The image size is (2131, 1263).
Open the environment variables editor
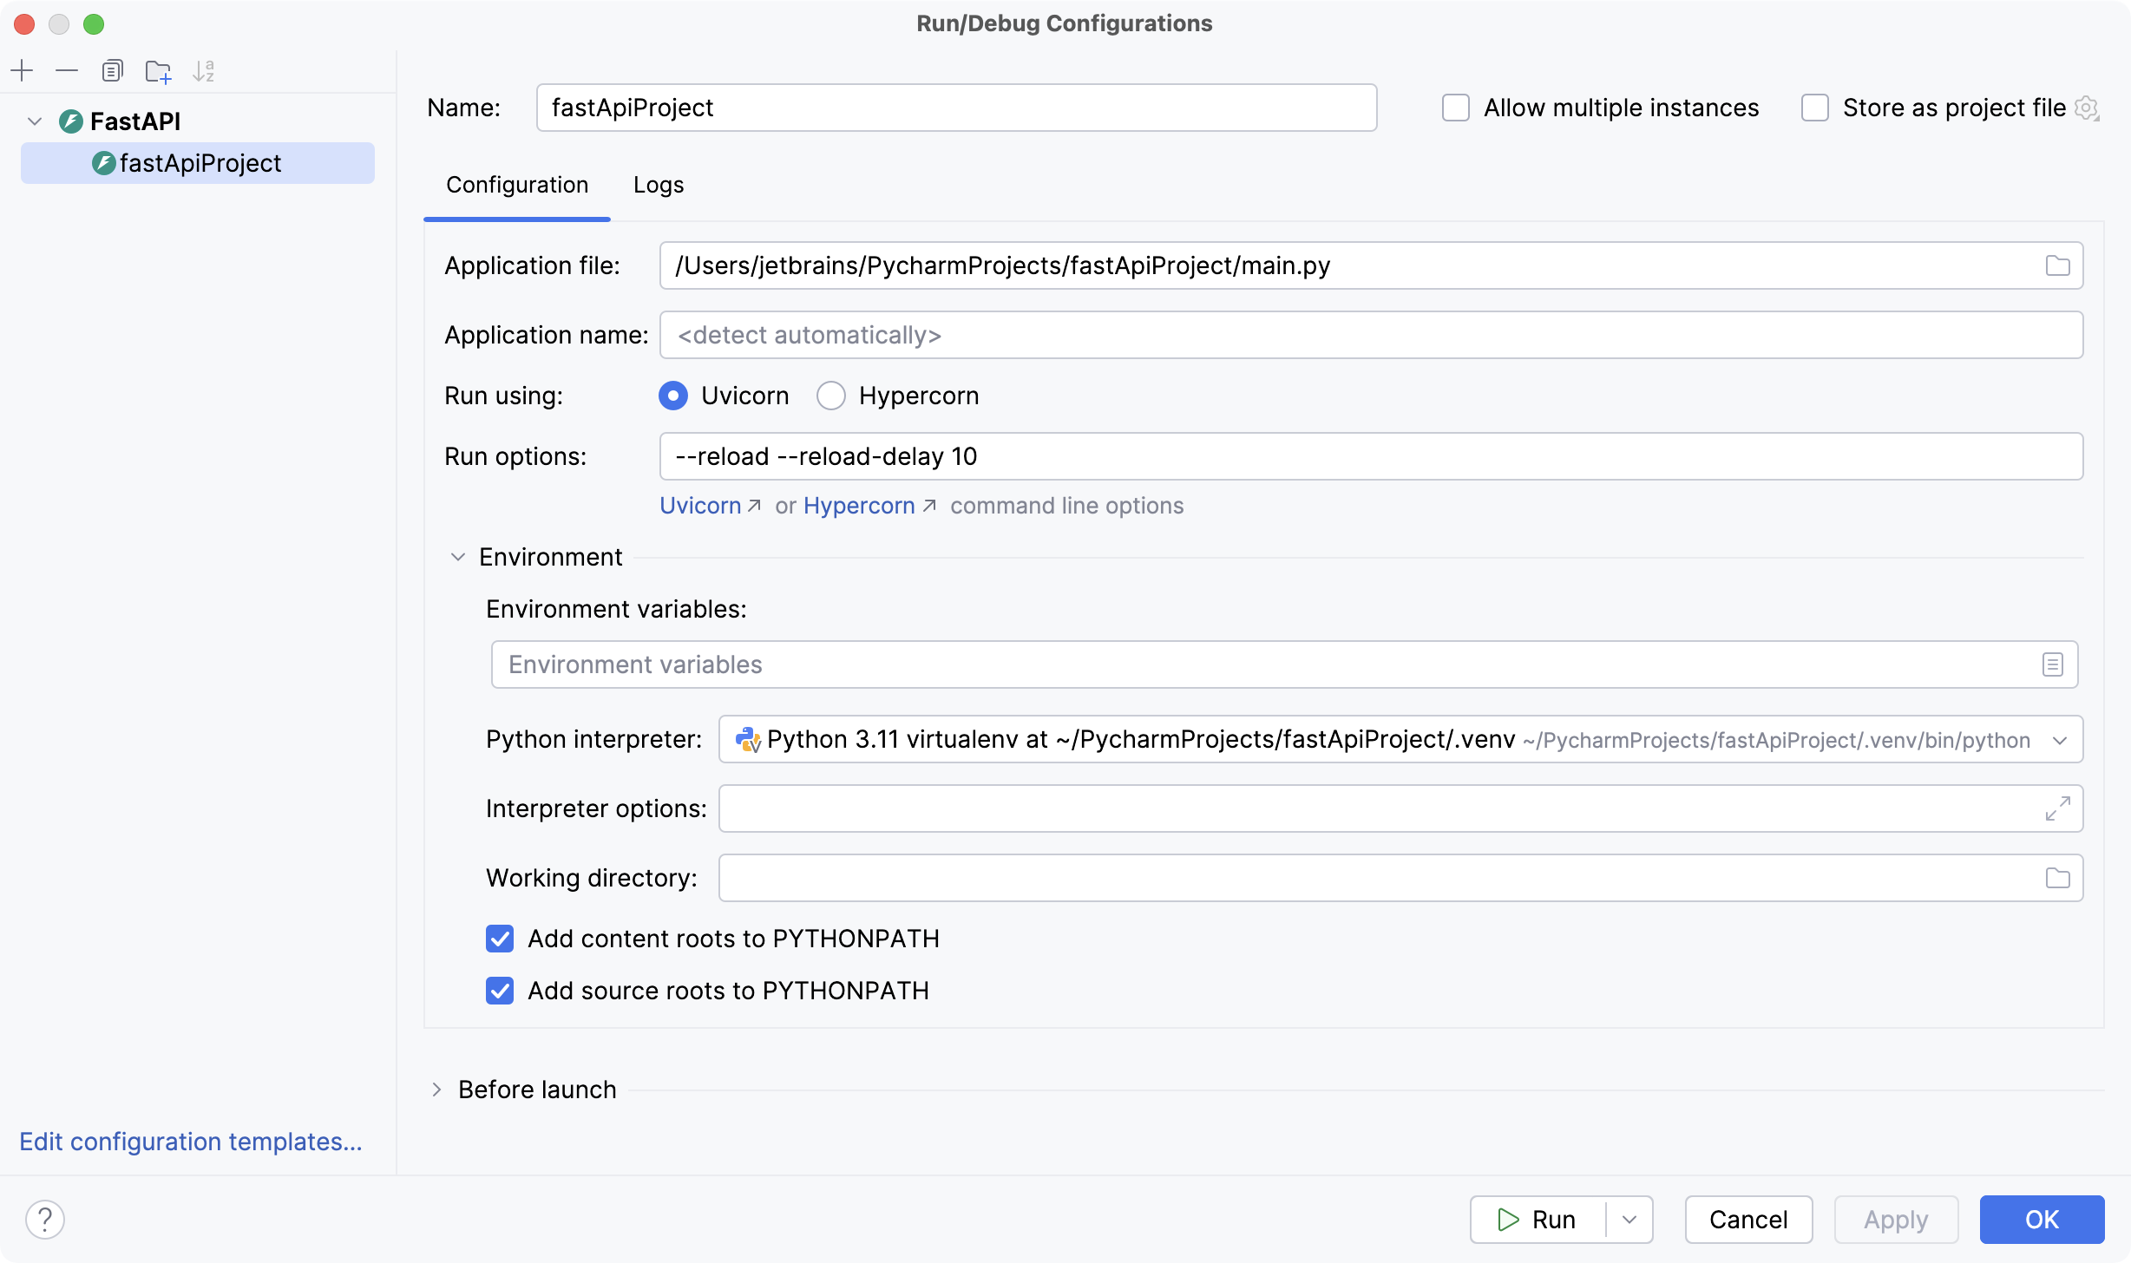coord(2053,664)
